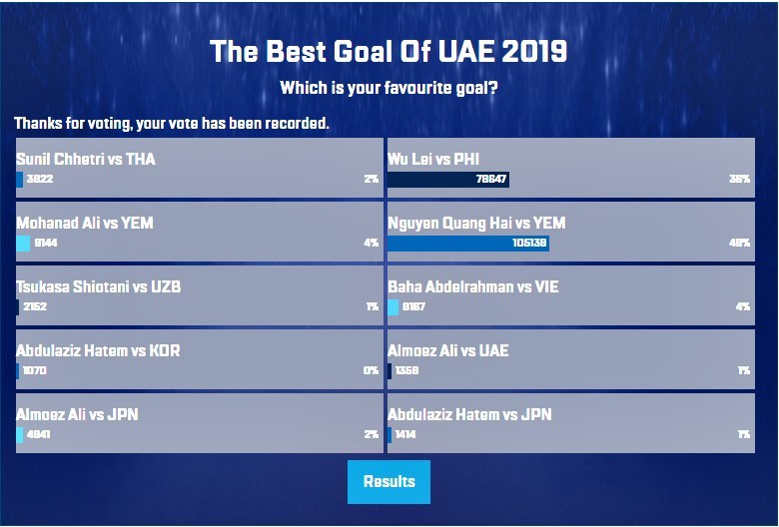
Task: Click the 'Thanks for voting' confirmation message
Action: 172,123
